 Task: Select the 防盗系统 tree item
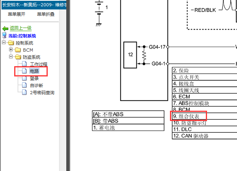click(32, 57)
